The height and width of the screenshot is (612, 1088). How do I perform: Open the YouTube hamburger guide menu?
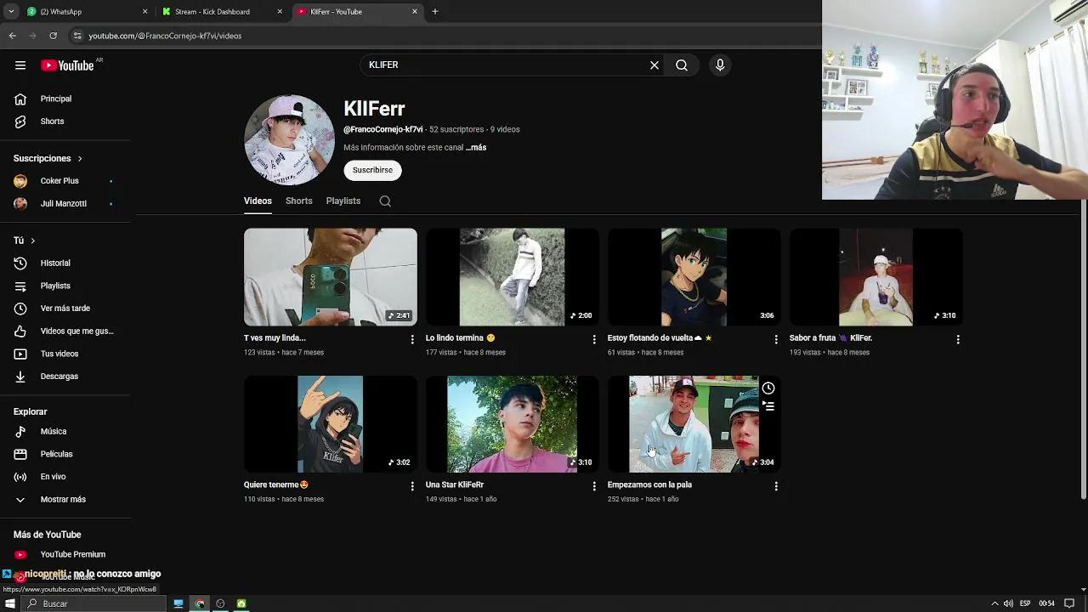20,65
